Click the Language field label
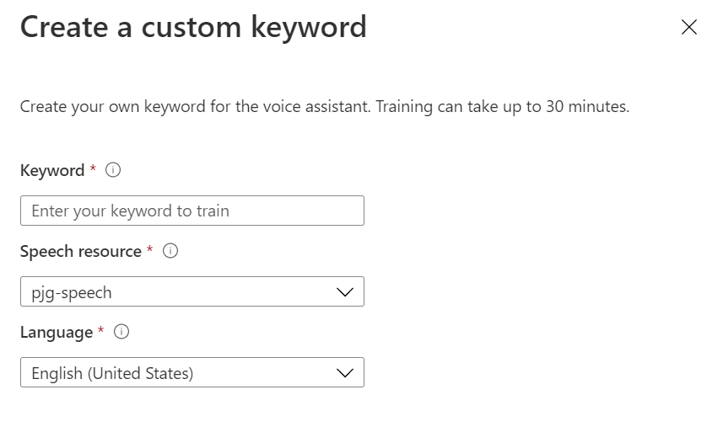723x427 pixels. [57, 332]
